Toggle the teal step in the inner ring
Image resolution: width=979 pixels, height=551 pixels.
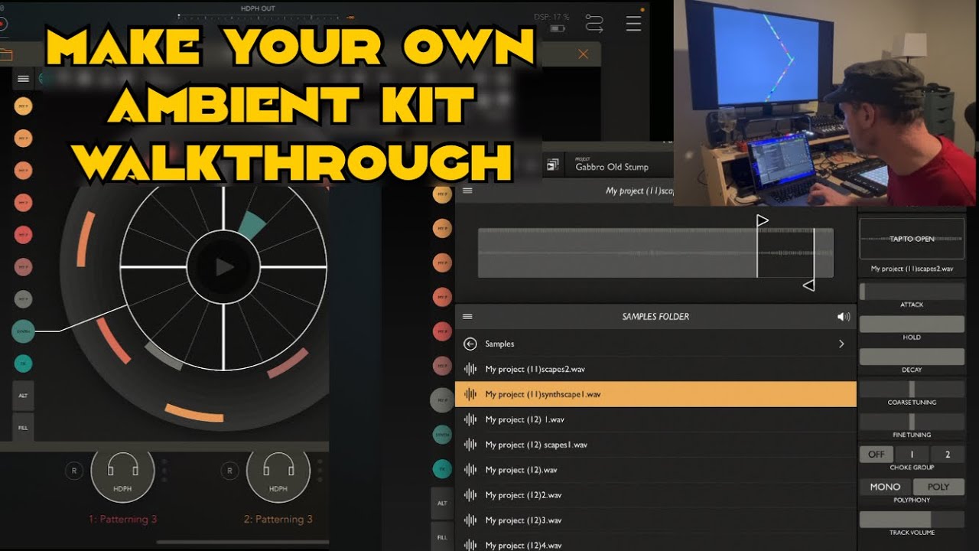(x=252, y=225)
